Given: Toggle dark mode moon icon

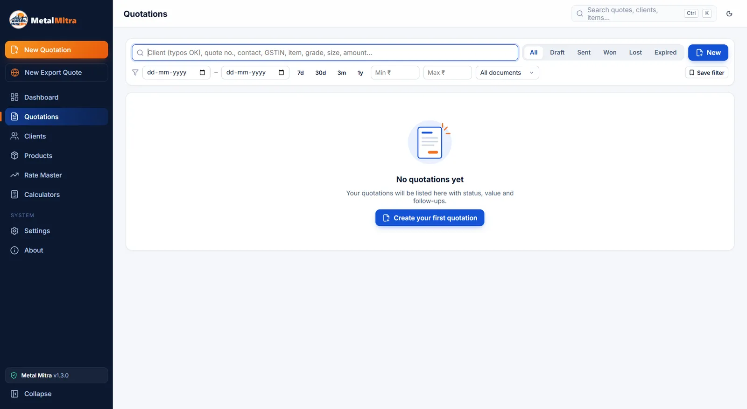Looking at the screenshot, I should (729, 14).
